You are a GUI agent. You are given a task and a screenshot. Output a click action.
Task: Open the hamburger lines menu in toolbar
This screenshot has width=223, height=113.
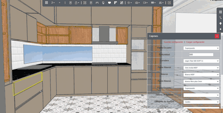pyautogui.click(x=153, y=2)
